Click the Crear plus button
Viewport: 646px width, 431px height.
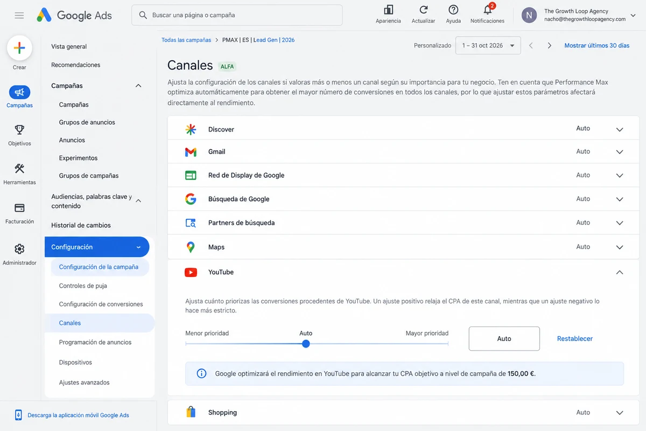click(x=19, y=48)
